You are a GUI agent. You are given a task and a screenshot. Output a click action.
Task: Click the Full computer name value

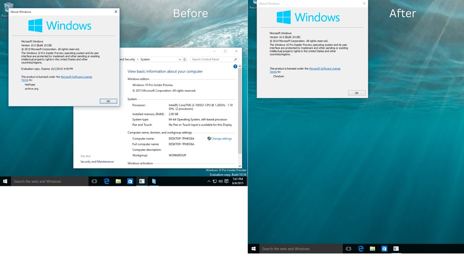[x=181, y=144]
